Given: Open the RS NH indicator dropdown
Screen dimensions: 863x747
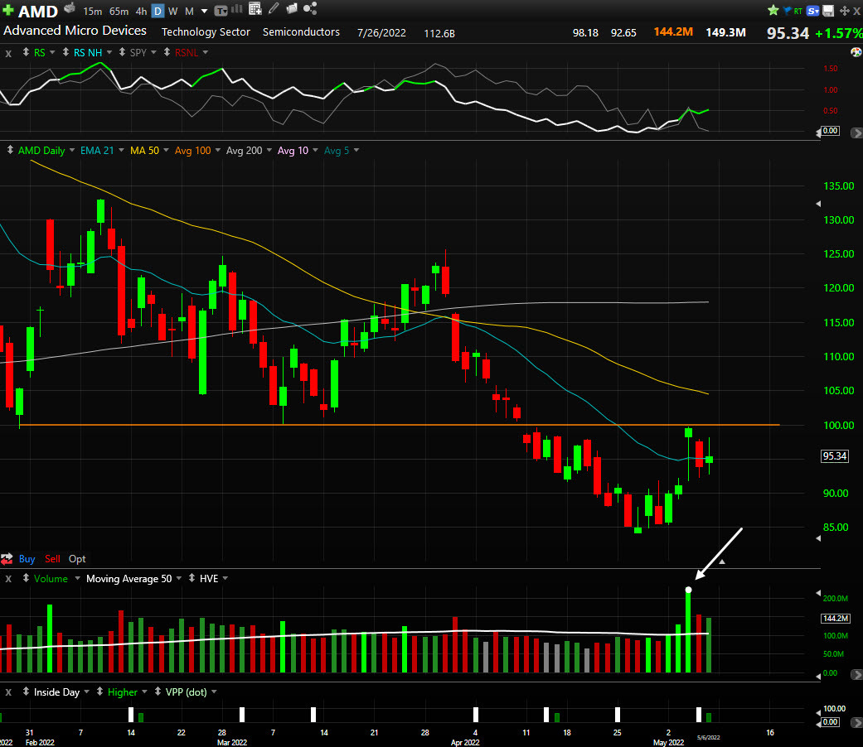Looking at the screenshot, I should pos(109,52).
